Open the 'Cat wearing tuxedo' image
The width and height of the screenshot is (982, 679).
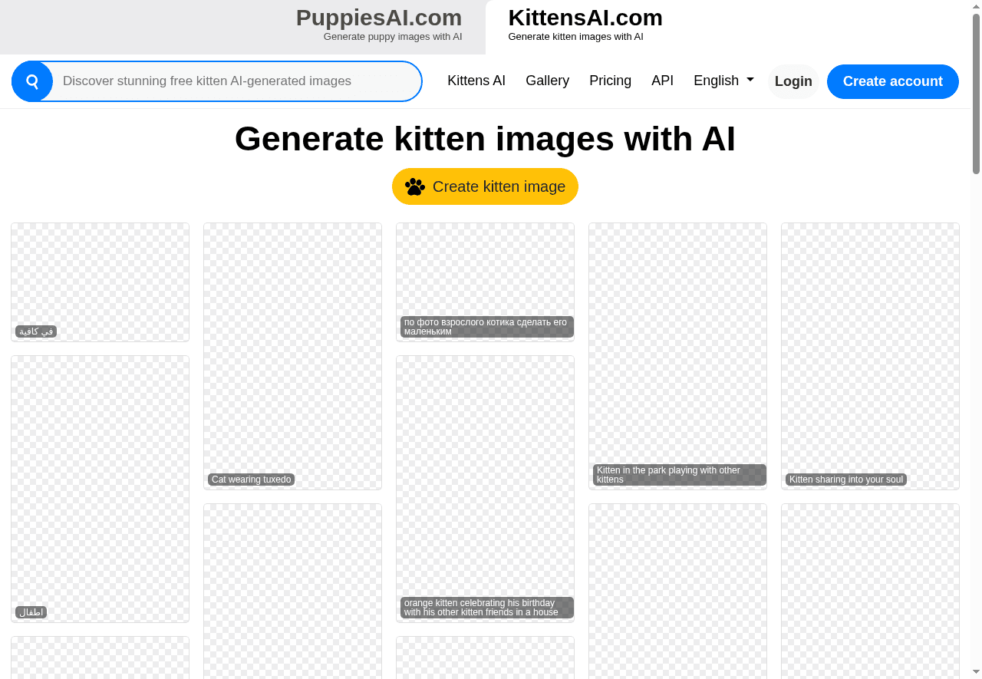(292, 355)
